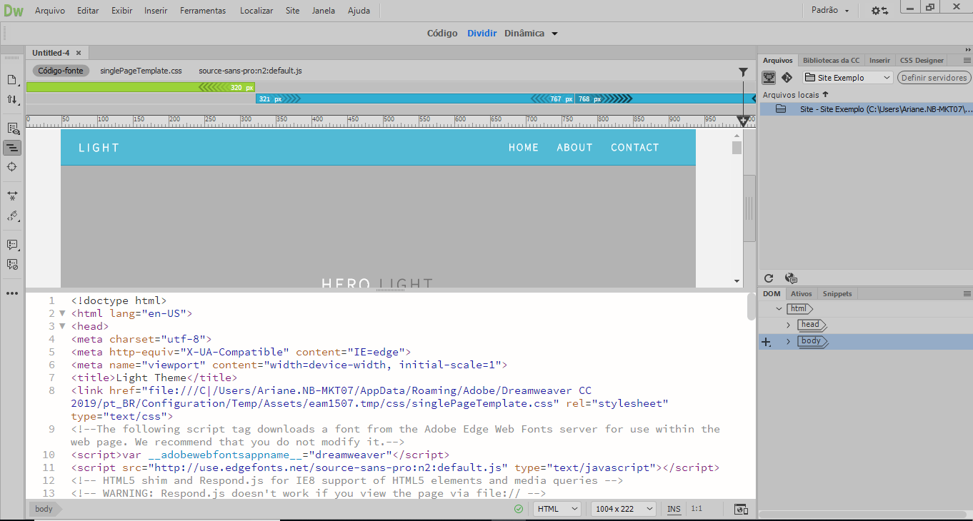This screenshot has width=973, height=521.
Task: Click the plus icon beside body in DOM
Action: tap(767, 342)
